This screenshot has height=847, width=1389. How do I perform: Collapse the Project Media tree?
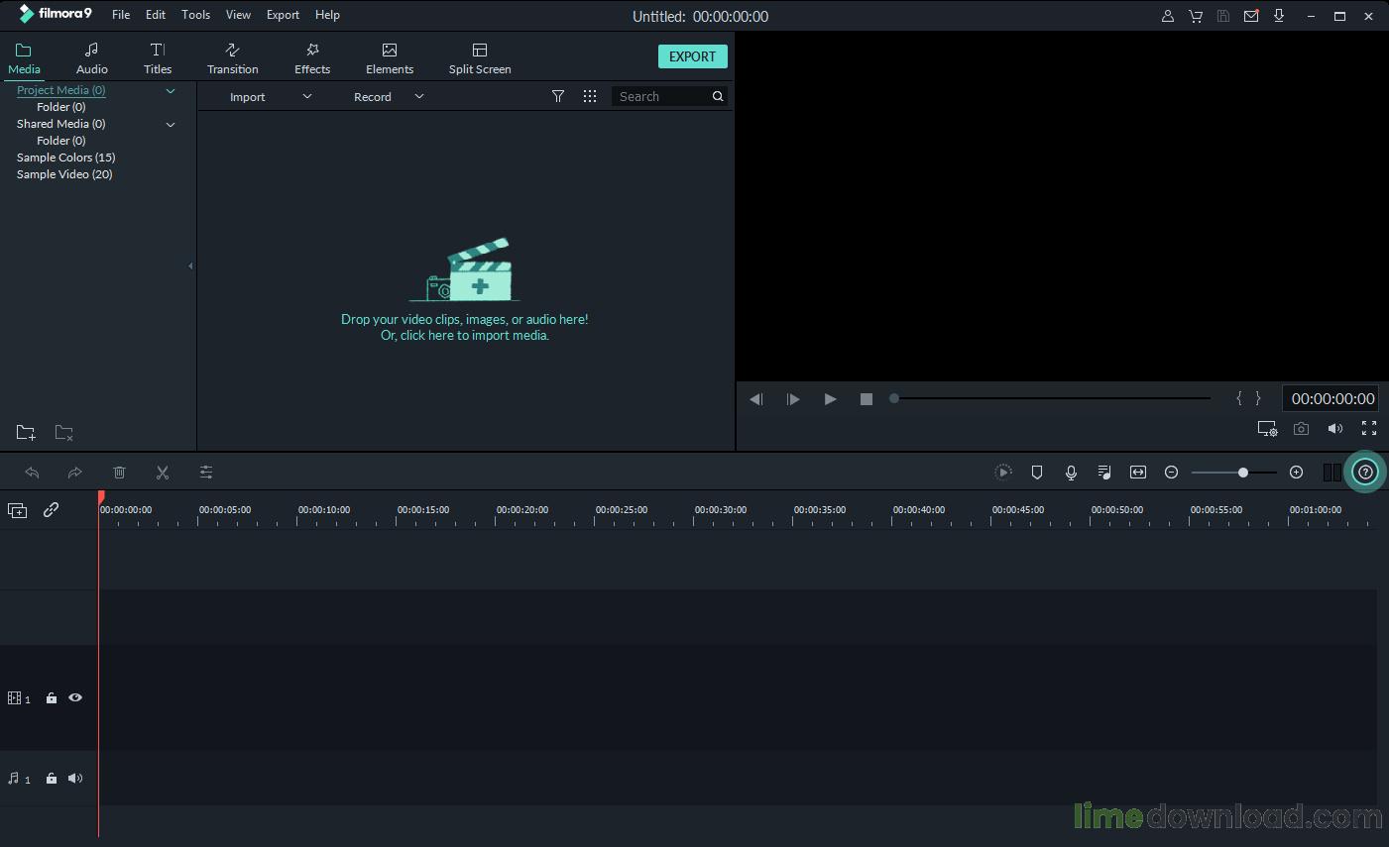tap(171, 90)
